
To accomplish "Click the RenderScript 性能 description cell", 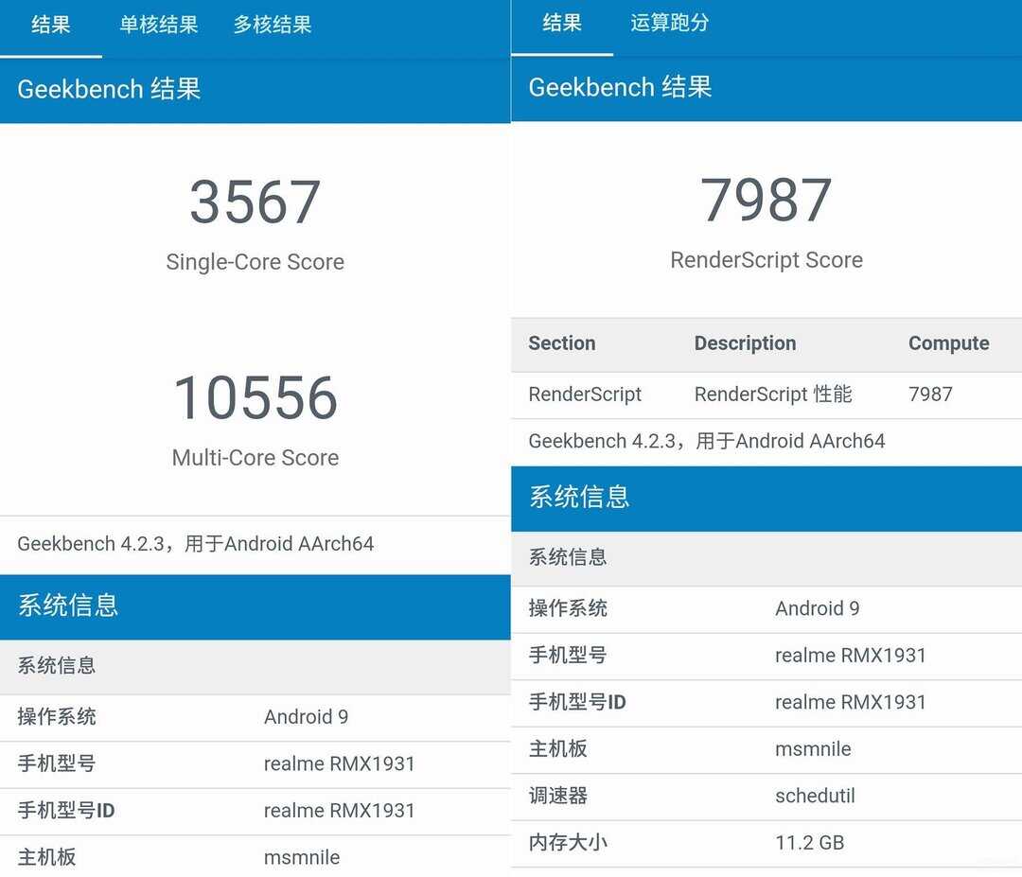I will click(773, 395).
